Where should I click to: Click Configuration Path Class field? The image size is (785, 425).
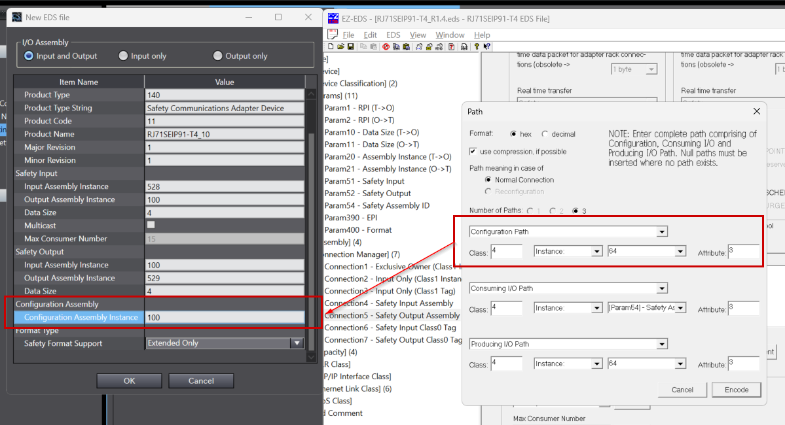(506, 252)
